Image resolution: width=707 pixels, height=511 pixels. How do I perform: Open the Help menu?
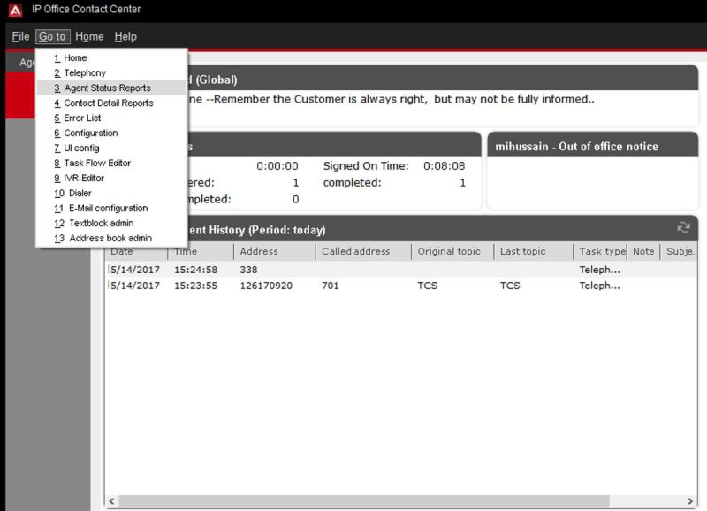tap(125, 36)
